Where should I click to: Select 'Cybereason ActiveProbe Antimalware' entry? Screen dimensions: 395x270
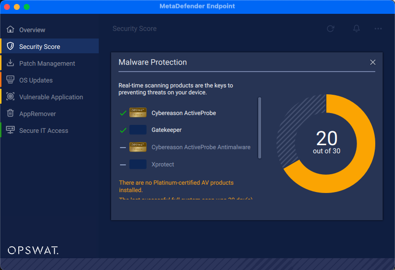click(201, 147)
